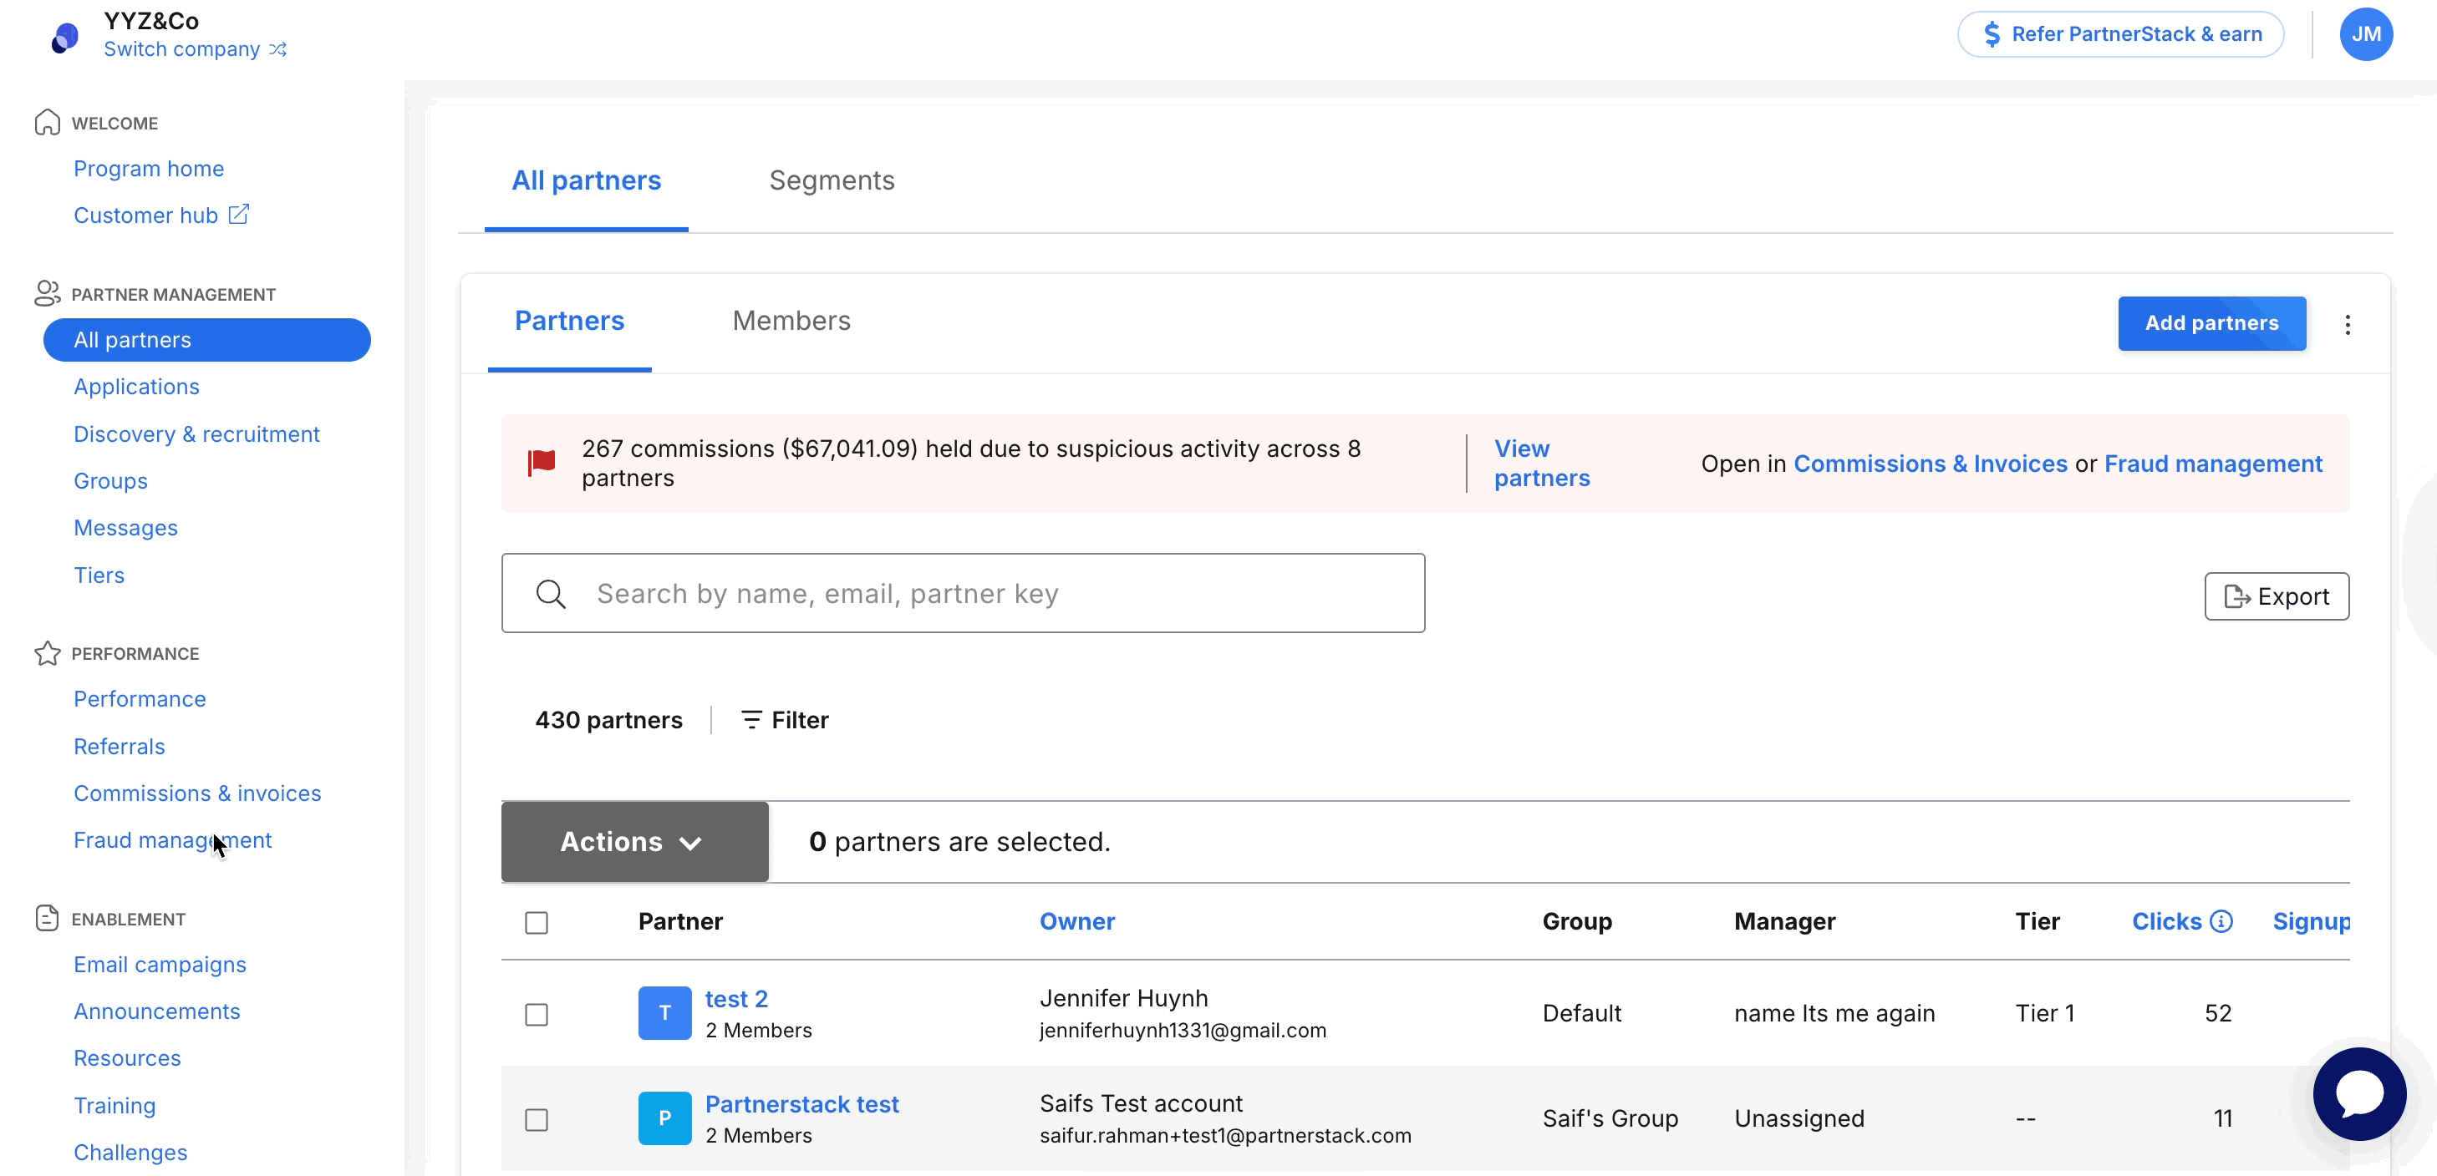
Task: Check the test 2 row checkbox
Action: 537,1013
